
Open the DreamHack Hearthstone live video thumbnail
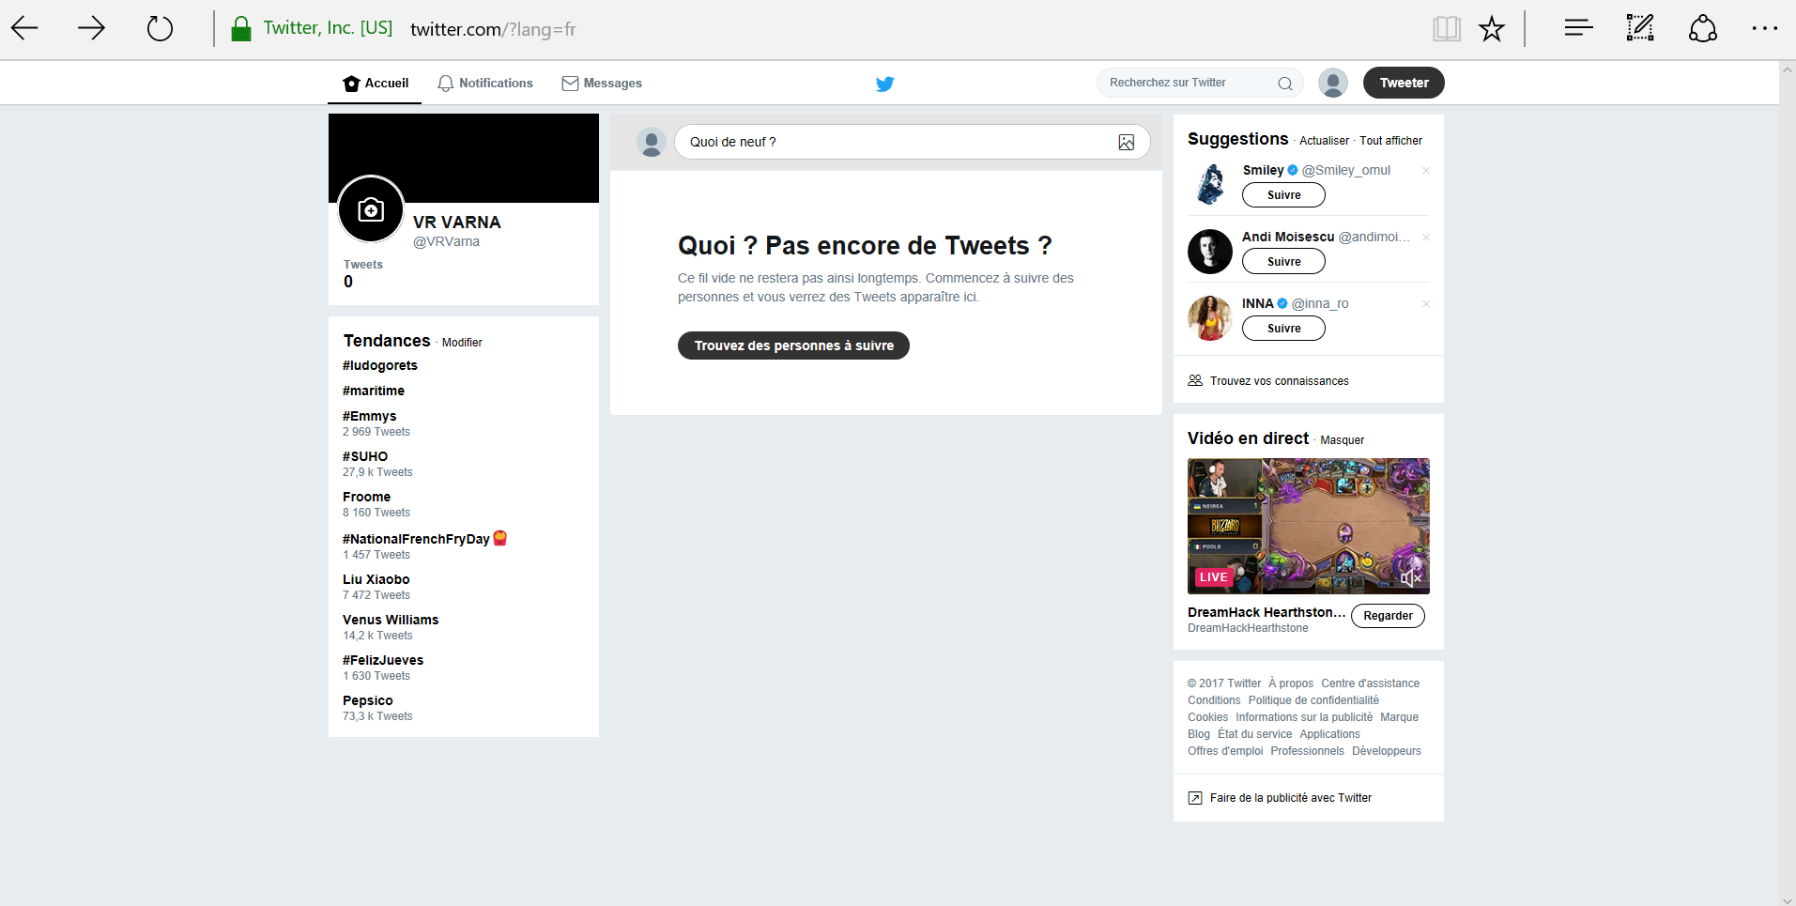click(x=1309, y=526)
